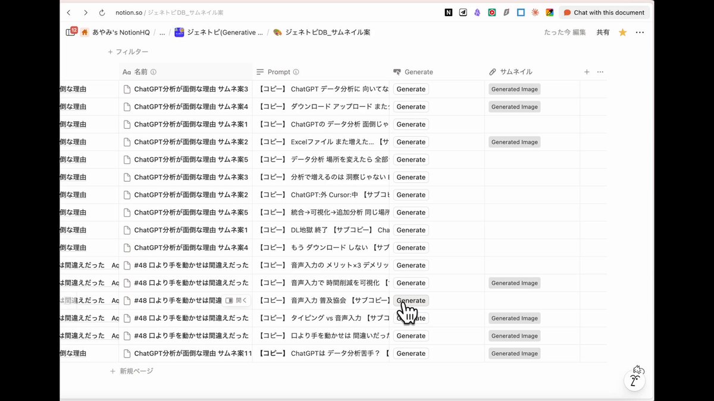Click the red-green circular extension icon
714x401 pixels.
tap(492, 12)
